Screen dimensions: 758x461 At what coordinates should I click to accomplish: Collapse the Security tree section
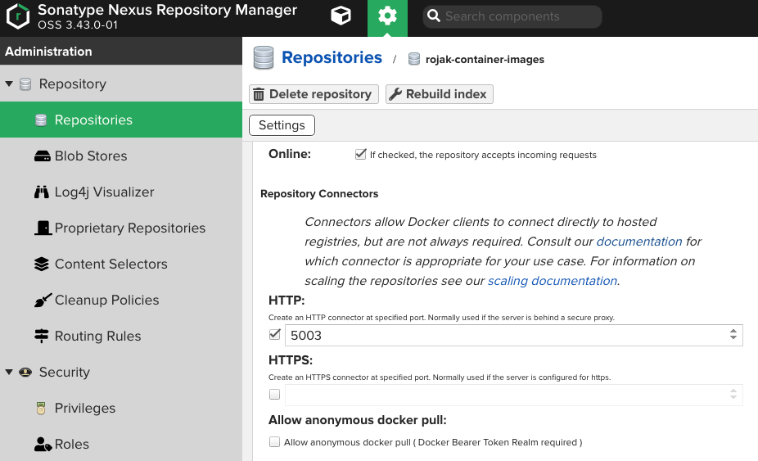tap(9, 372)
